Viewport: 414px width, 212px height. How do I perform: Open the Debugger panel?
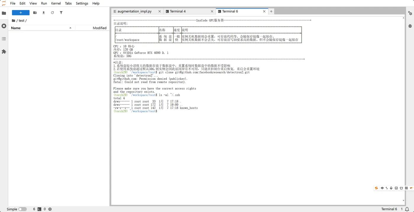pos(410,26)
